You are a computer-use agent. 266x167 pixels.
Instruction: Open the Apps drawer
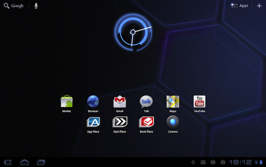tap(239, 6)
